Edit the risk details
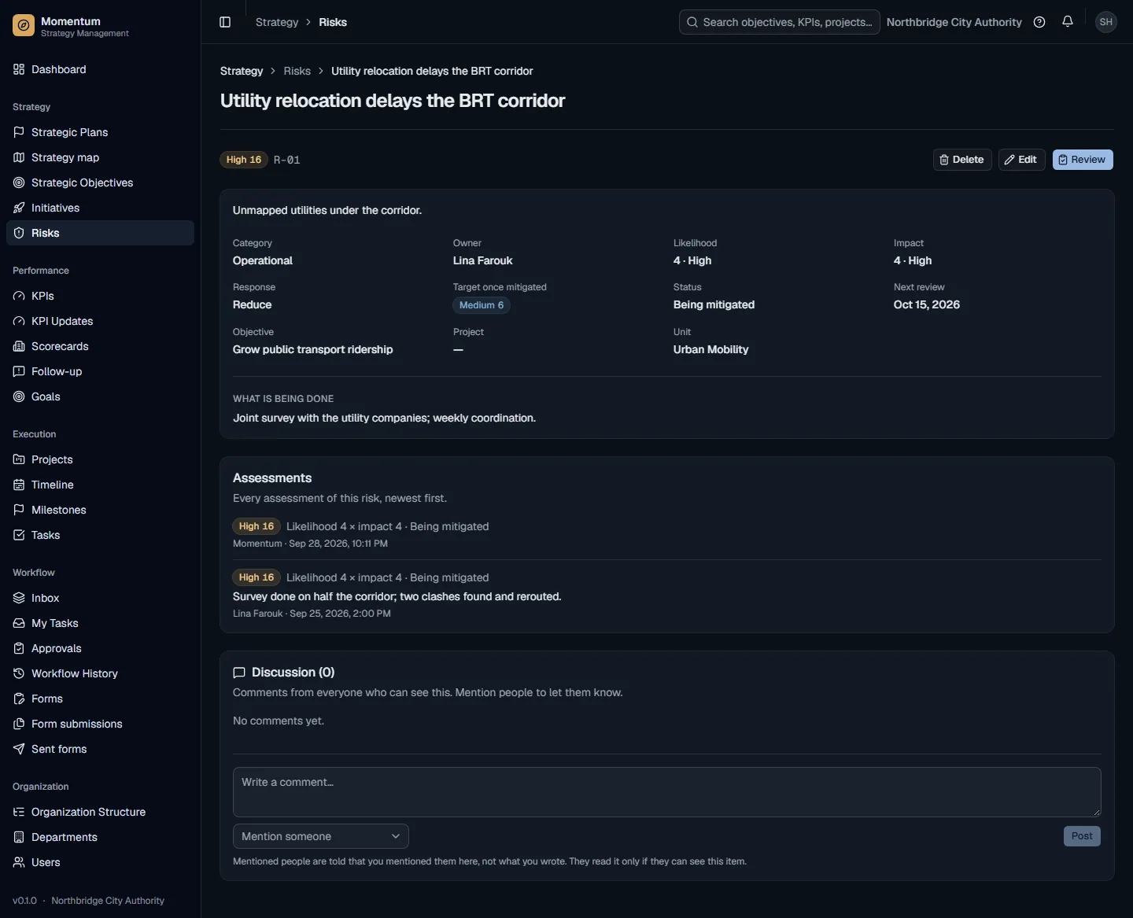 coord(1021,160)
